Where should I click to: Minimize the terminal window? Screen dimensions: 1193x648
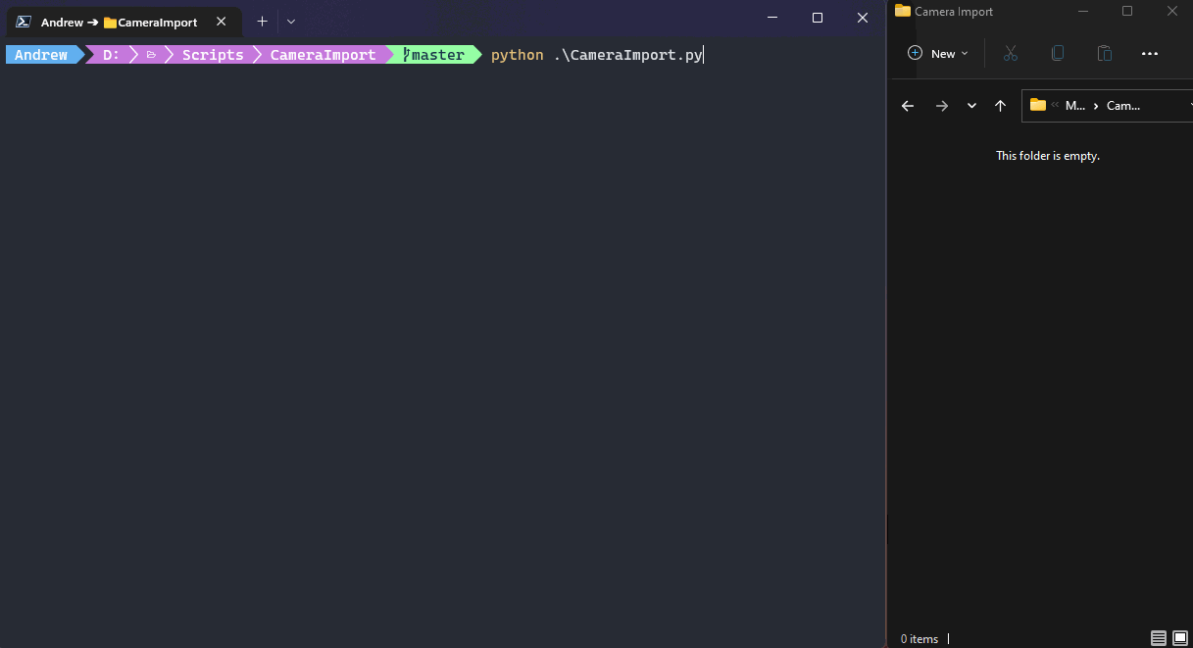[x=772, y=18]
